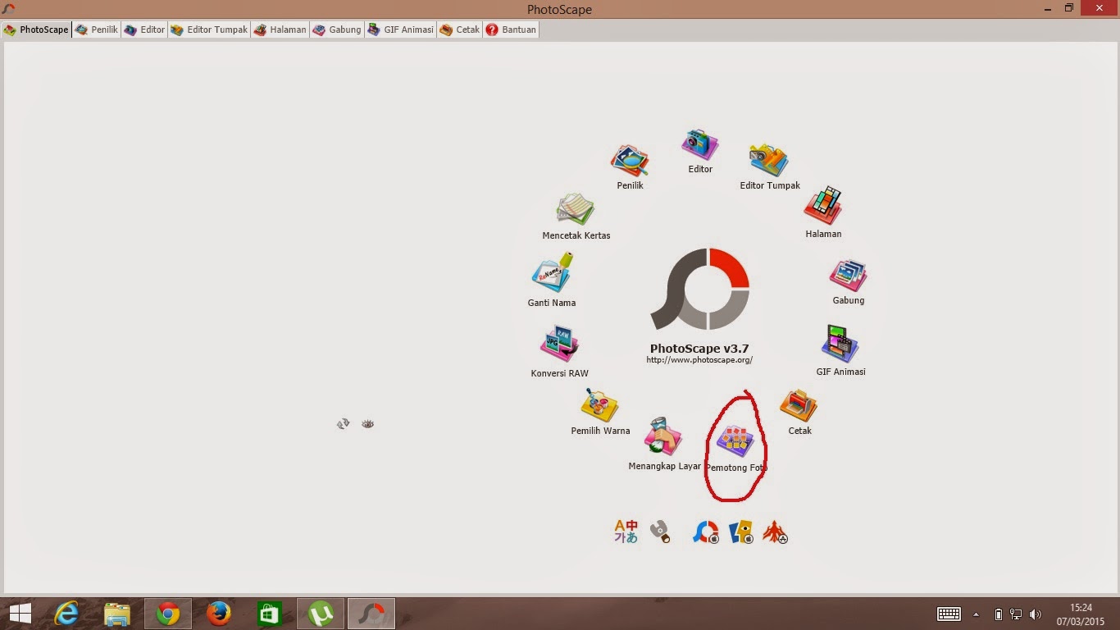Open Mencetak Kertas paper print icon

(x=576, y=209)
